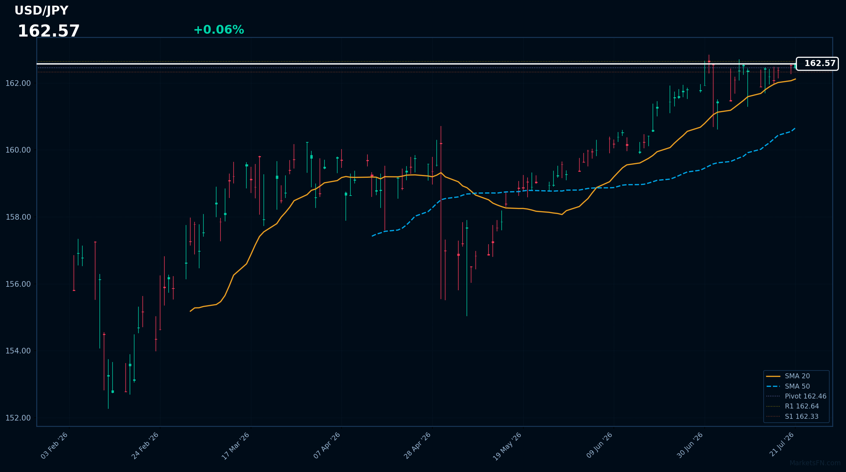The height and width of the screenshot is (472, 846).
Task: Click the 03 Feb '26 date label
Action: point(54,446)
